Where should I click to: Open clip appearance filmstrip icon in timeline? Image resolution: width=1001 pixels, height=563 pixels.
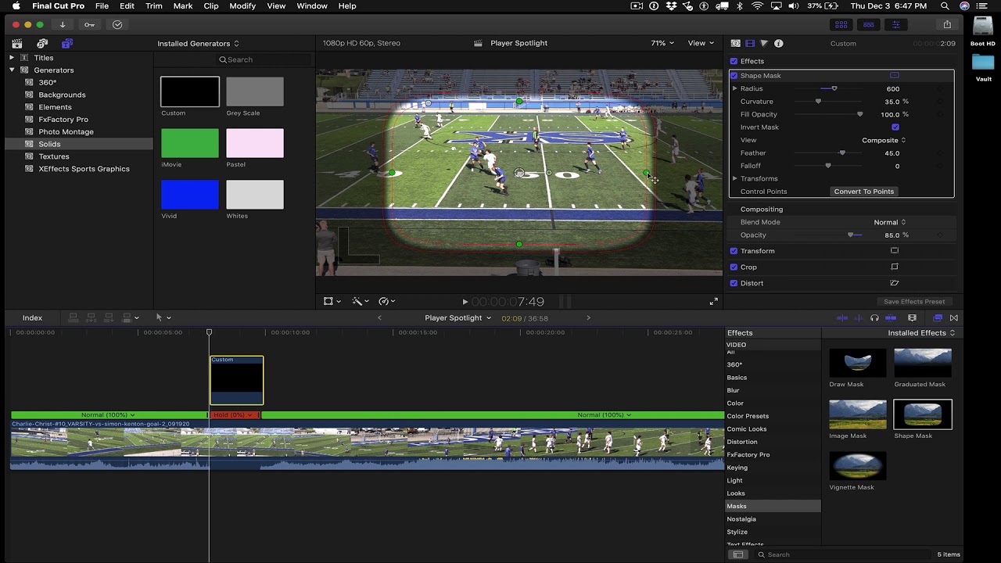tap(912, 318)
